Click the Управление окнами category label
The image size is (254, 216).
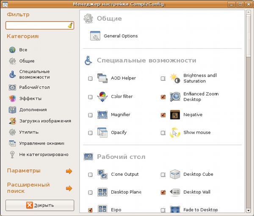[x=41, y=143]
